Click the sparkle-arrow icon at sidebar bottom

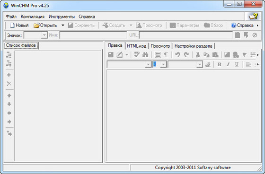tap(9, 134)
